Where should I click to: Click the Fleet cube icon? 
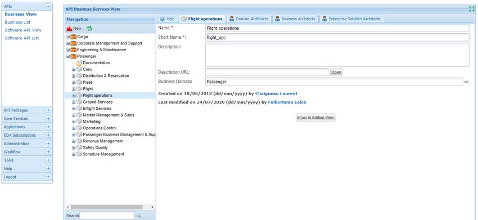coord(79,82)
